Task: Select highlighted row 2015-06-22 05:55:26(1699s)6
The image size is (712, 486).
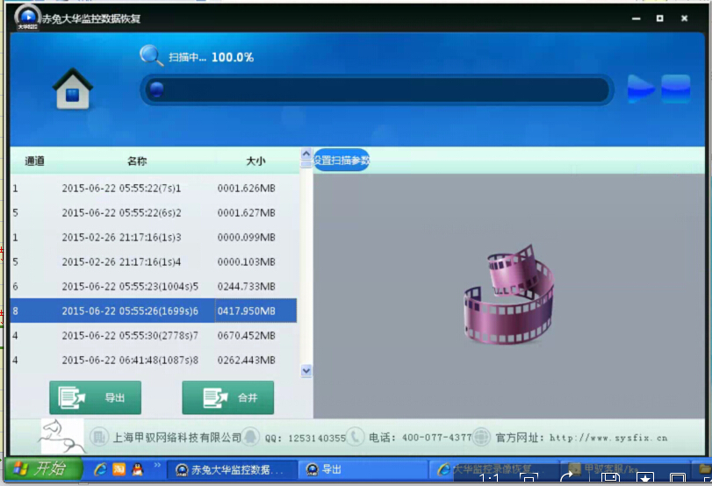Action: coord(154,311)
